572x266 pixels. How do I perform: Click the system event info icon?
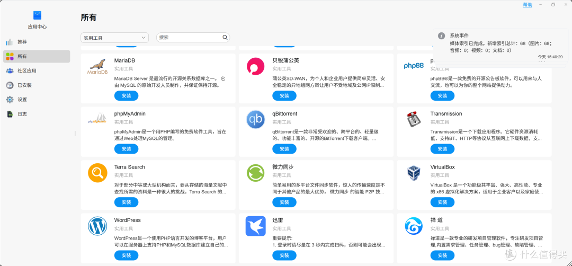[441, 36]
